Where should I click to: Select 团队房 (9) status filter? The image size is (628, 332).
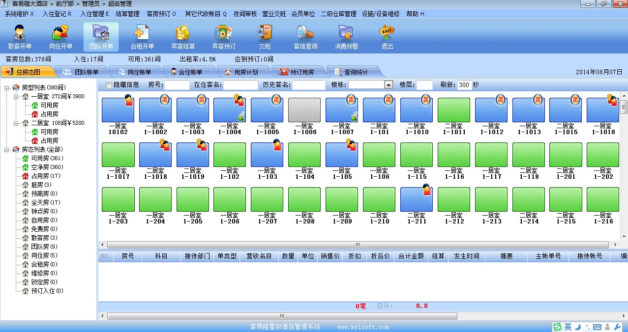tap(44, 247)
